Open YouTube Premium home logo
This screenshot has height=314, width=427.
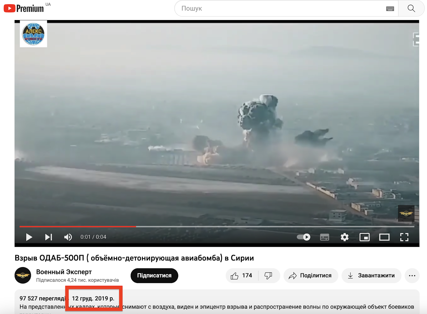24,9
